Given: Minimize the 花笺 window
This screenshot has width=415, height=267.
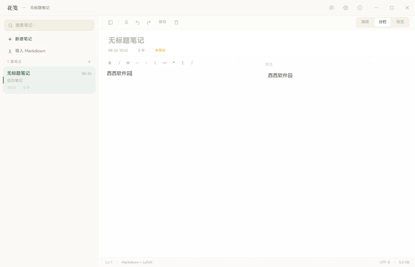Looking at the screenshot, I should 376,8.
